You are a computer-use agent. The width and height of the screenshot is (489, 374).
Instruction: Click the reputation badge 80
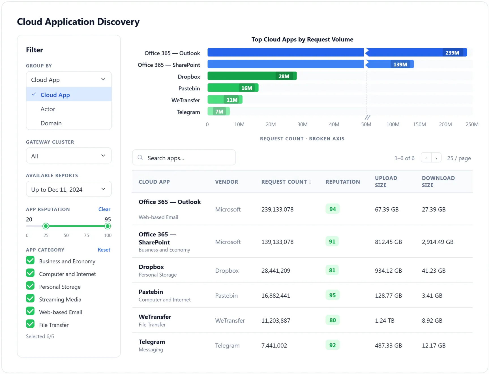pos(333,320)
